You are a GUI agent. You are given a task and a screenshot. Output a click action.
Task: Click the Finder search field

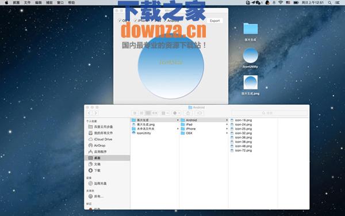coord(270,113)
